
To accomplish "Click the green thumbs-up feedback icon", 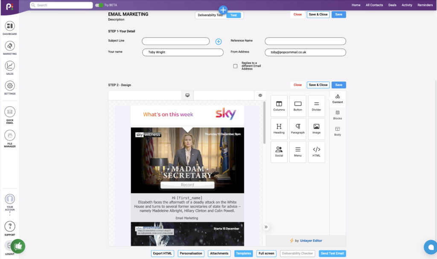I will point(18,246).
